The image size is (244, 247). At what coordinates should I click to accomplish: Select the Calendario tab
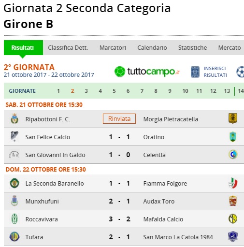click(152, 48)
